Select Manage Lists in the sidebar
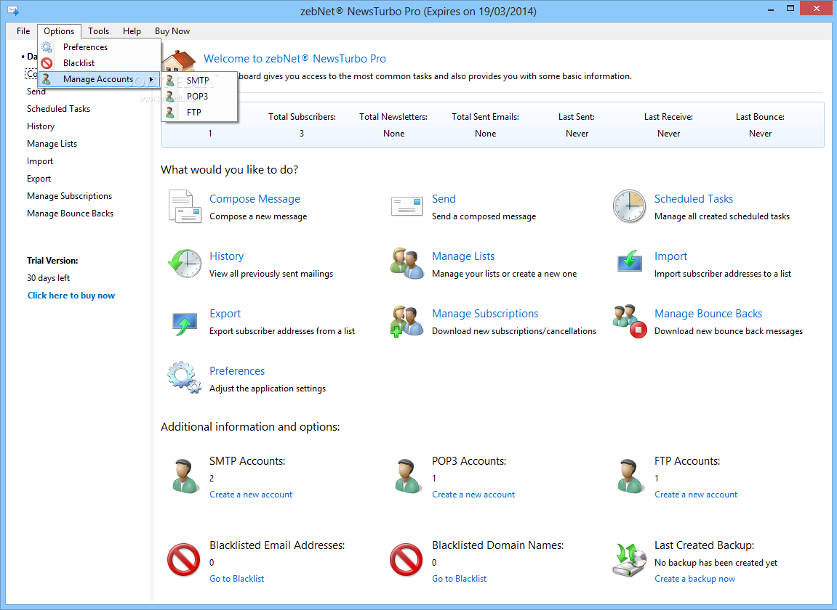The image size is (837, 610). (52, 144)
